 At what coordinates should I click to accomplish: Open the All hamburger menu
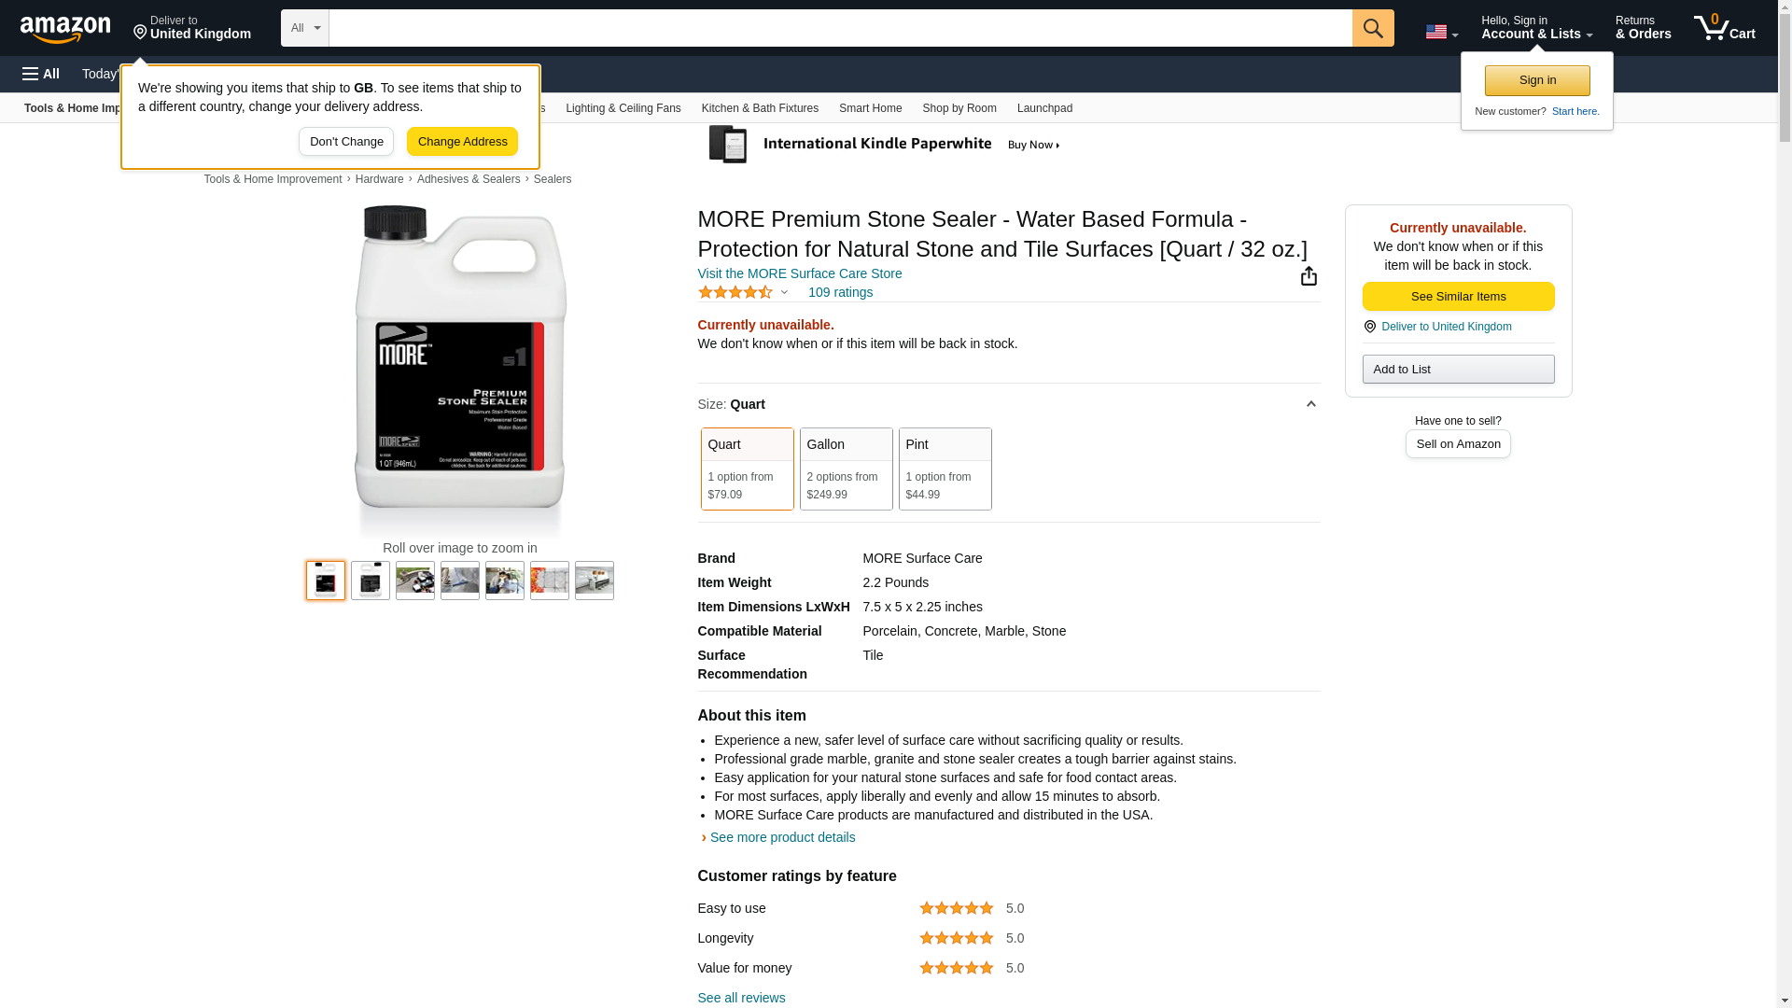pyautogui.click(x=41, y=74)
